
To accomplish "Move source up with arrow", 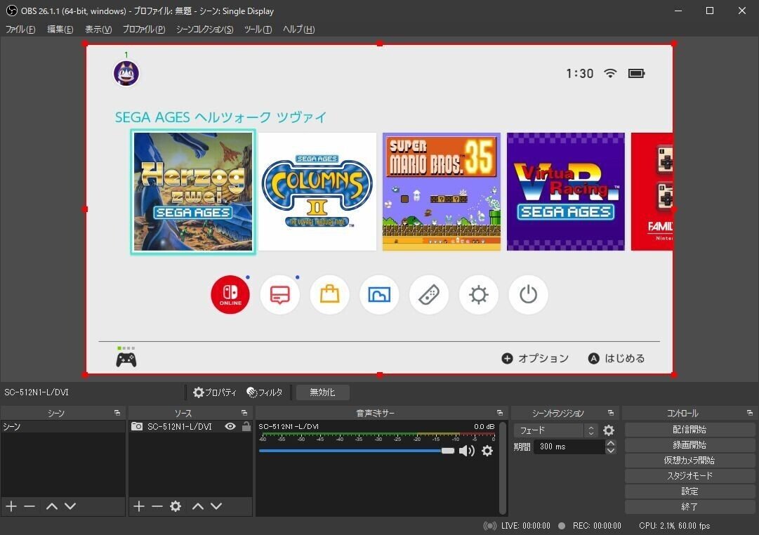I will pyautogui.click(x=198, y=506).
